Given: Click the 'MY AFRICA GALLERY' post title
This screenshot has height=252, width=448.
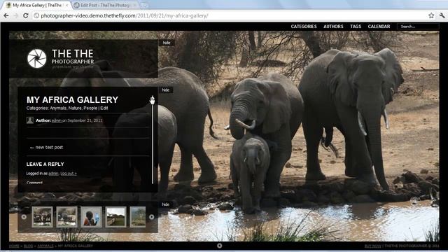Looking at the screenshot, I should pos(72,99).
